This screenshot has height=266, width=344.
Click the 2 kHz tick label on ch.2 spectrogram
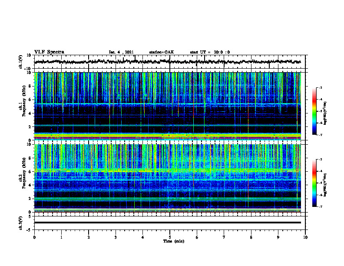[30, 199]
